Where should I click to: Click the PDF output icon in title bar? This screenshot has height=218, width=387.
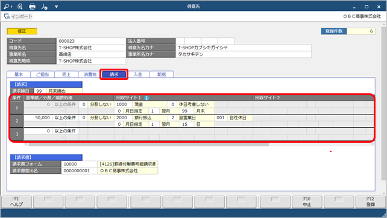[45, 7]
